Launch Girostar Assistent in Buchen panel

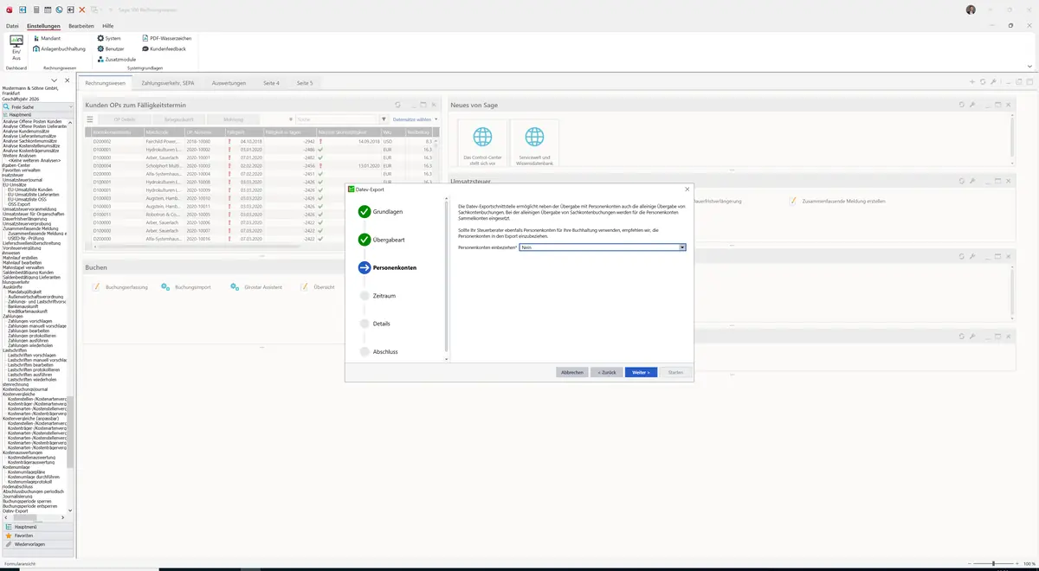click(x=257, y=286)
